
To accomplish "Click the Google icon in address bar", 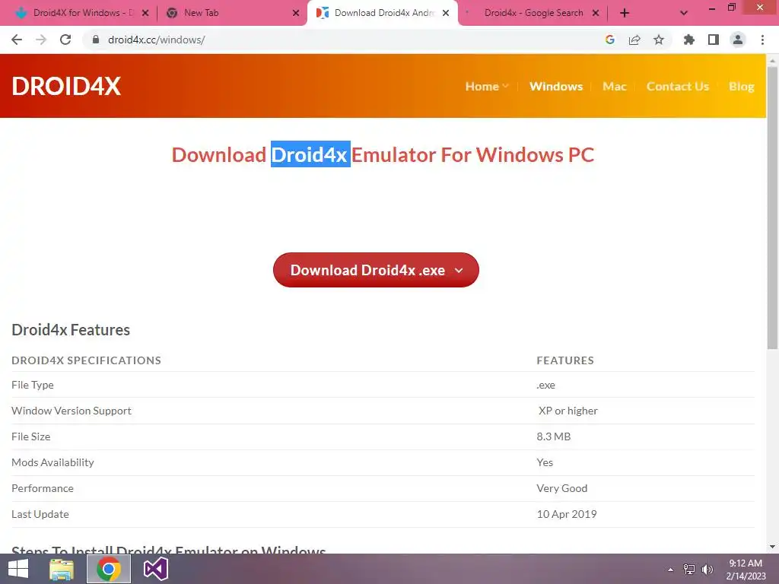I will click(610, 40).
